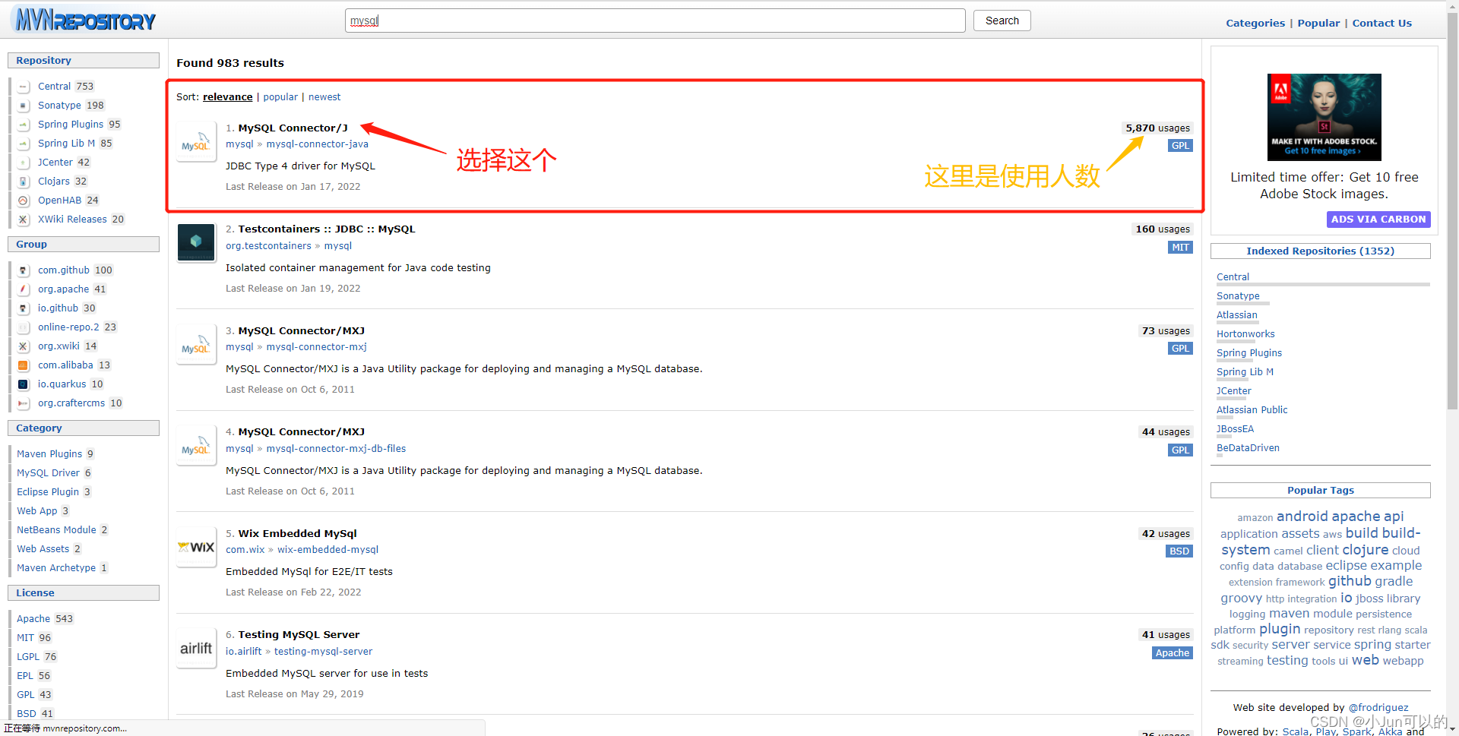Open the Contact Us menu link
Image resolution: width=1459 pixels, height=736 pixels.
(x=1381, y=23)
